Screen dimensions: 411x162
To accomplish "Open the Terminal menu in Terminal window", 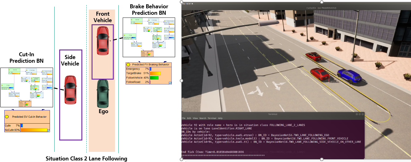I will 212,118.
